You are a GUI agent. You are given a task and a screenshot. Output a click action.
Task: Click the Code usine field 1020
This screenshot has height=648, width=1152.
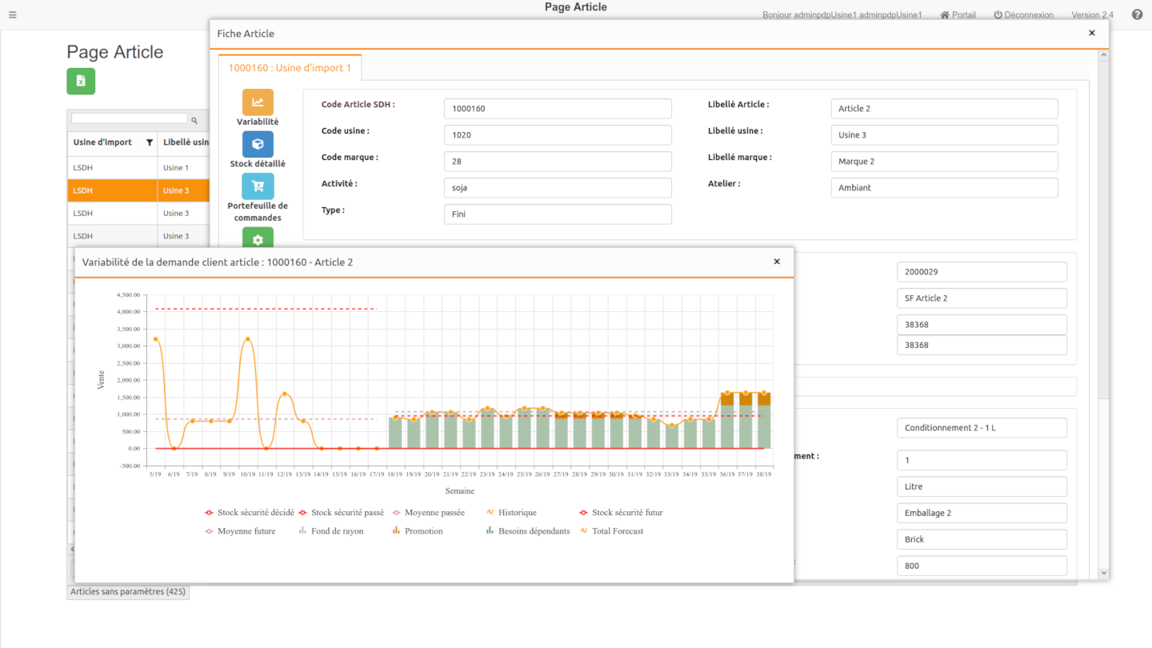tap(558, 135)
